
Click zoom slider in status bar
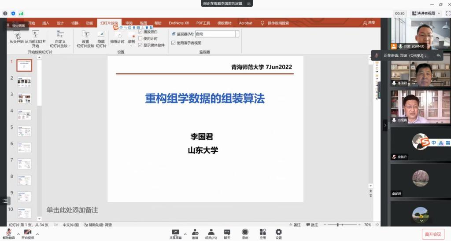(338, 225)
